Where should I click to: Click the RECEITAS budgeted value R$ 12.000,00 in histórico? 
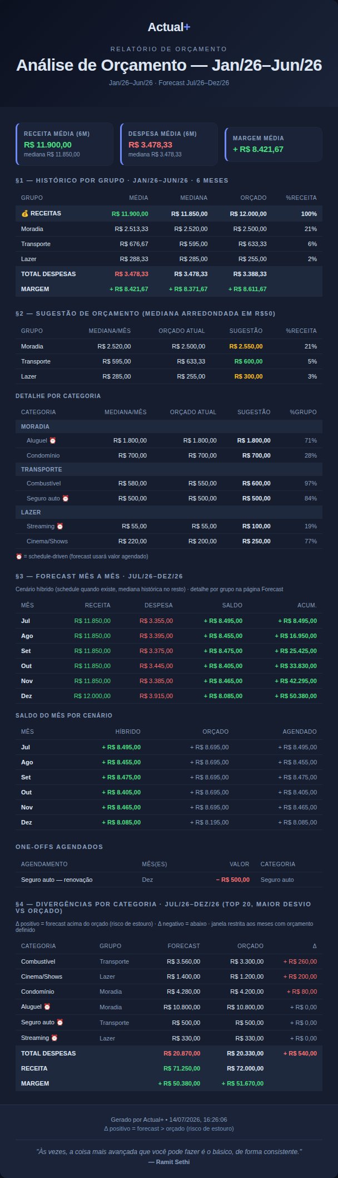(248, 214)
